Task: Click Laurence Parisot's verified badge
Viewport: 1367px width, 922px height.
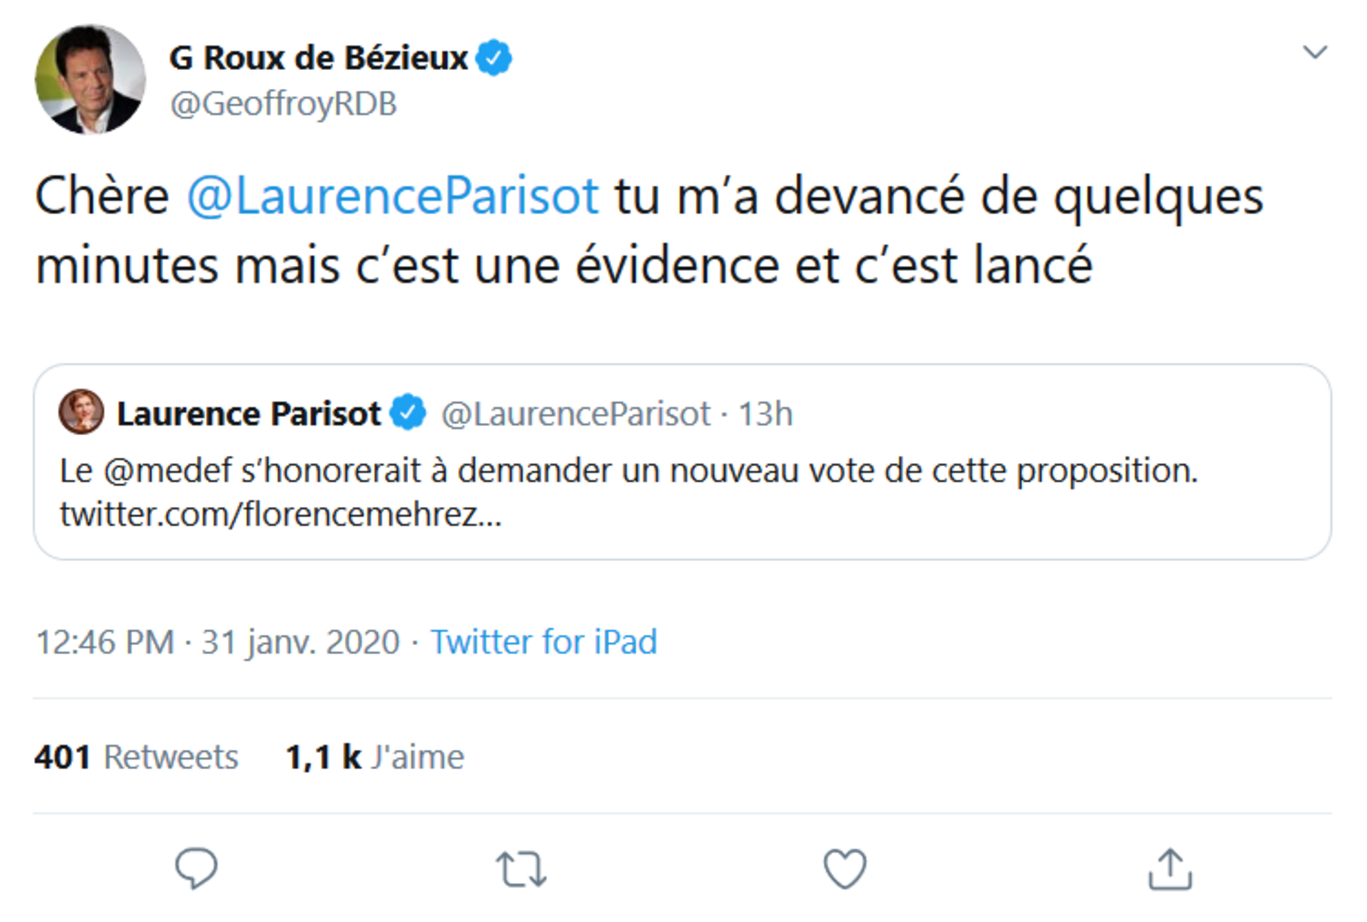Action: [408, 413]
